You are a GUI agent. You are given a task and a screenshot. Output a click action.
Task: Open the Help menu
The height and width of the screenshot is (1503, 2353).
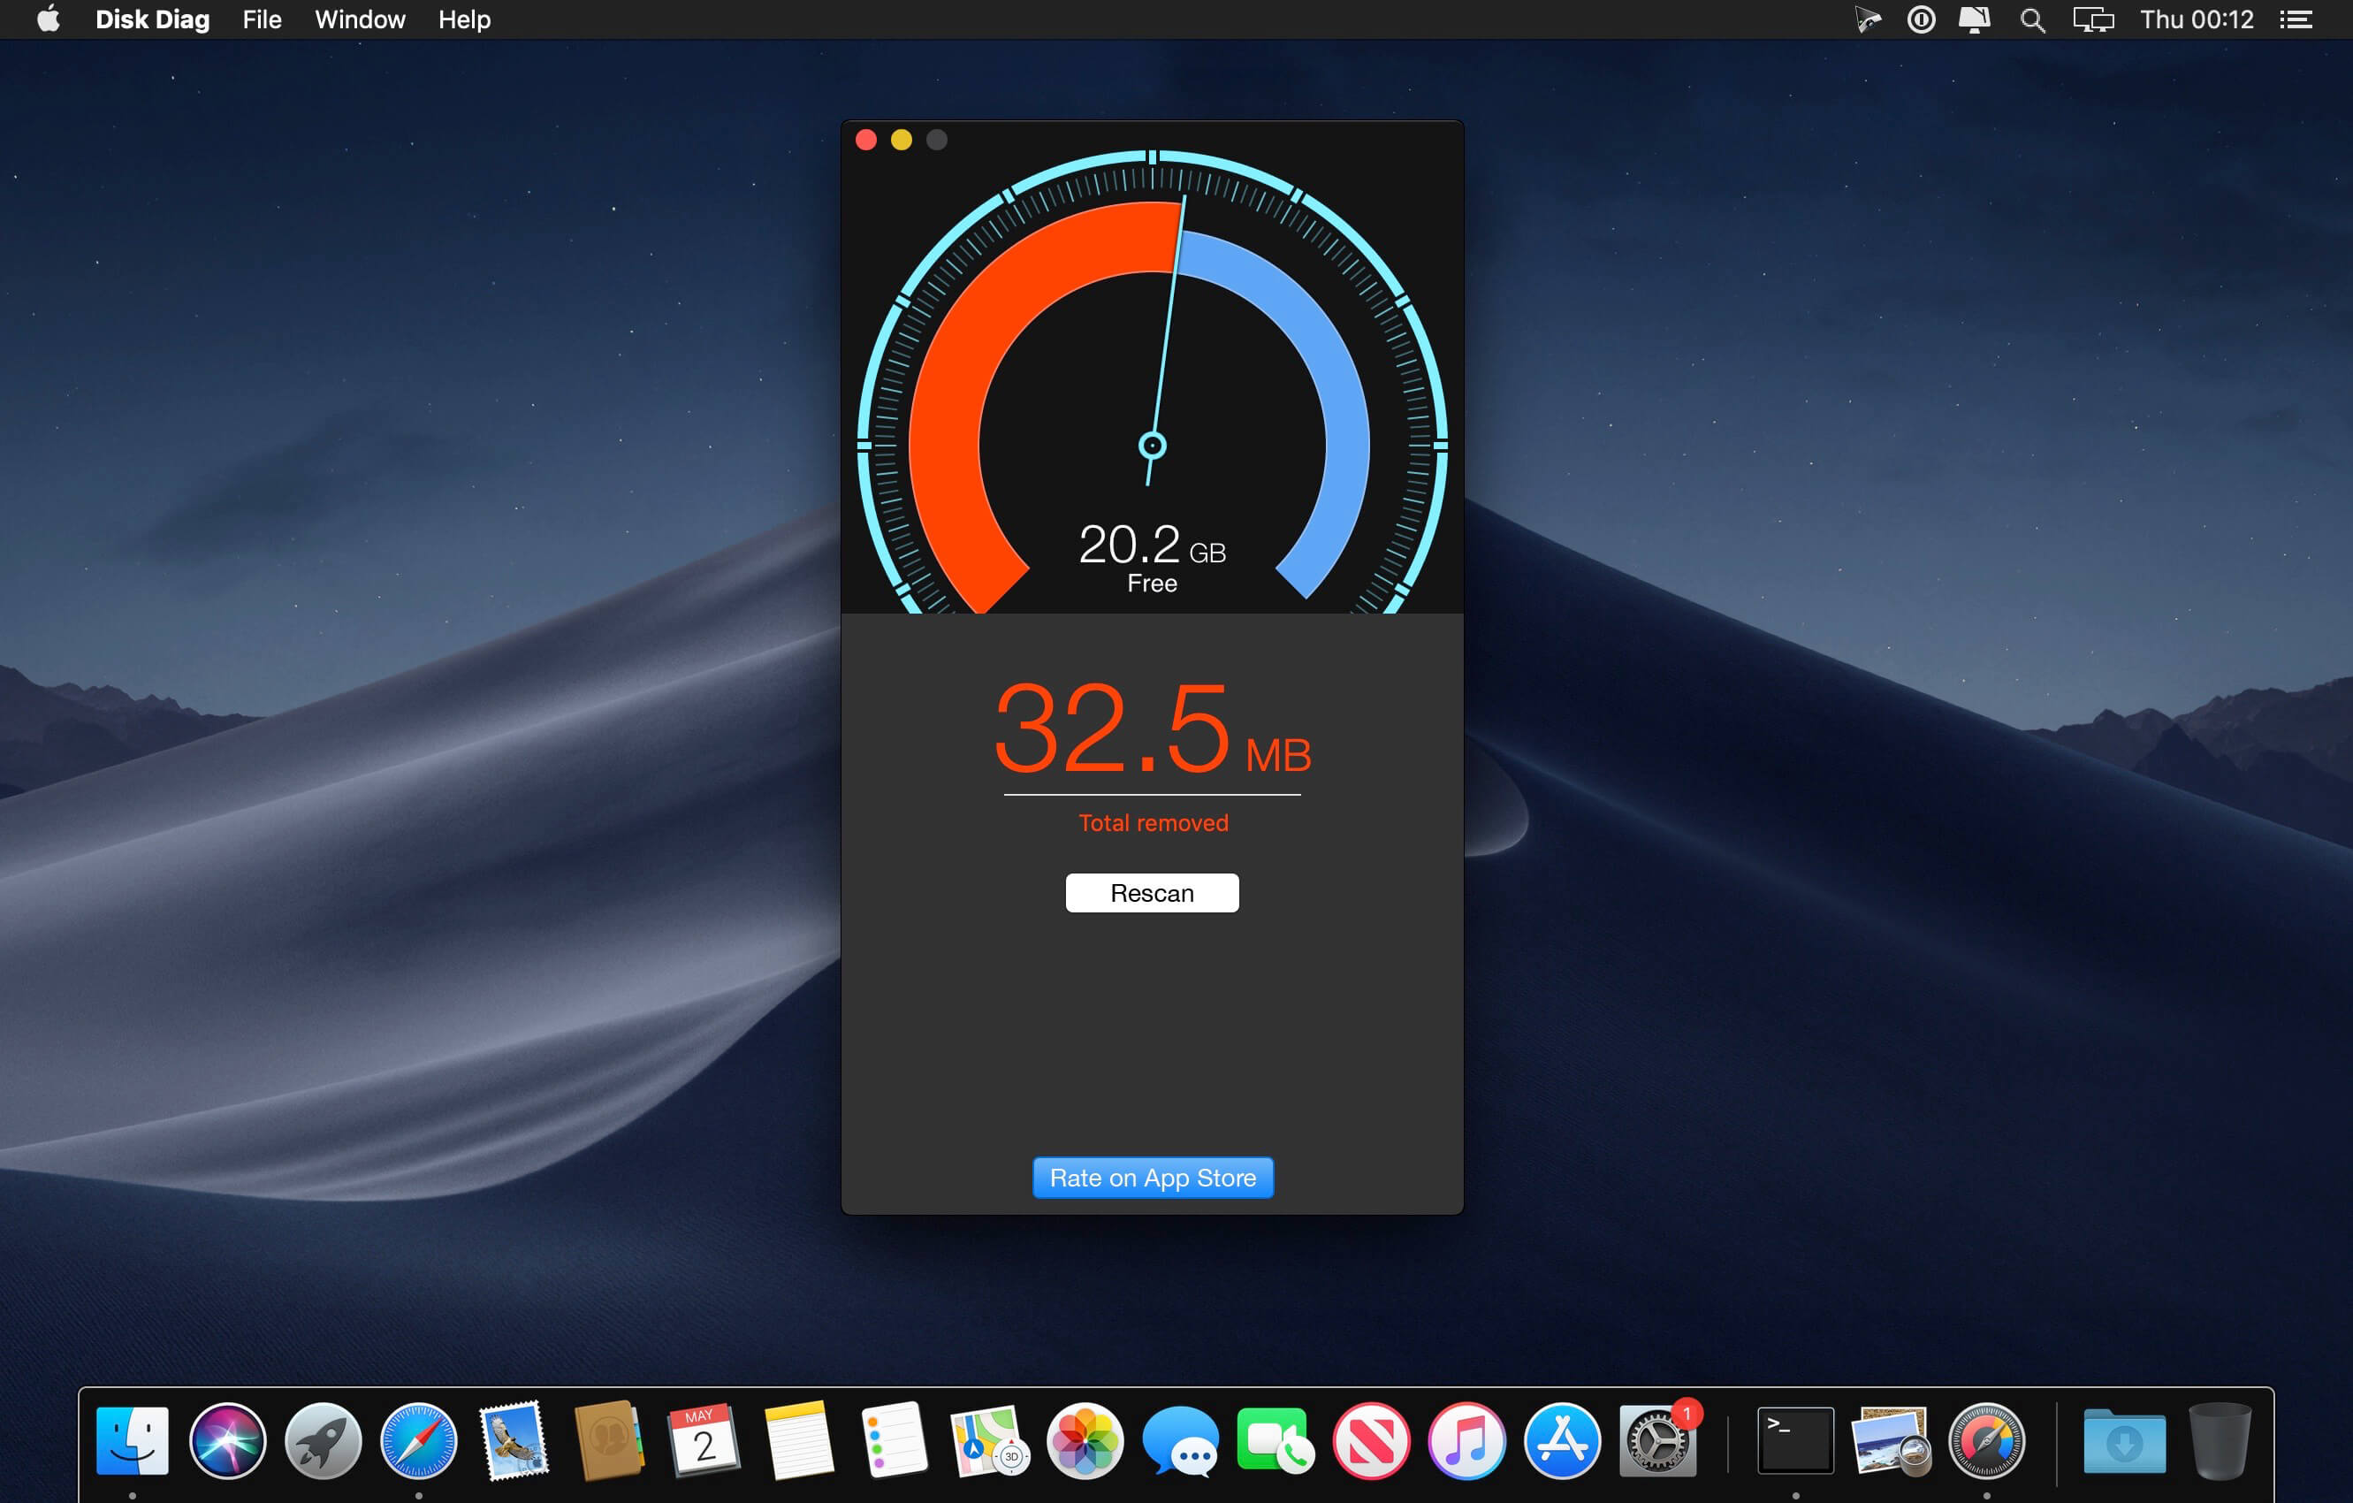[464, 19]
